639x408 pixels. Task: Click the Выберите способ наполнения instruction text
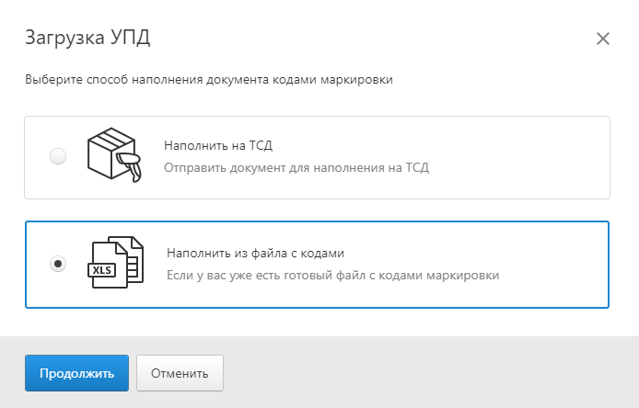point(209,79)
